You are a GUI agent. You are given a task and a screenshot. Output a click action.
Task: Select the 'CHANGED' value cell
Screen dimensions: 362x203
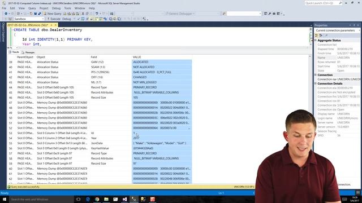click(162, 77)
